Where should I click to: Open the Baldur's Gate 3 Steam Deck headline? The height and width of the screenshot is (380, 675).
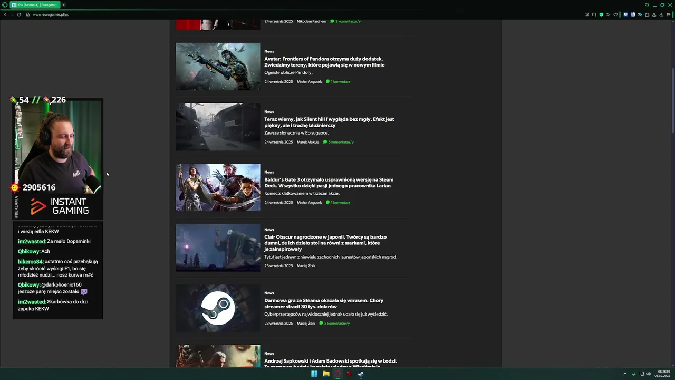pos(329,183)
